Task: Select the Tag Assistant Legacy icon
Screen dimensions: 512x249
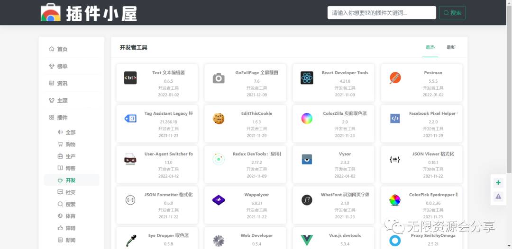Action: 131,119
